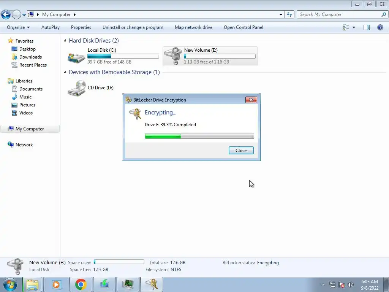389x292 pixels.
Task: Open the Organize menu
Action: pos(18,27)
